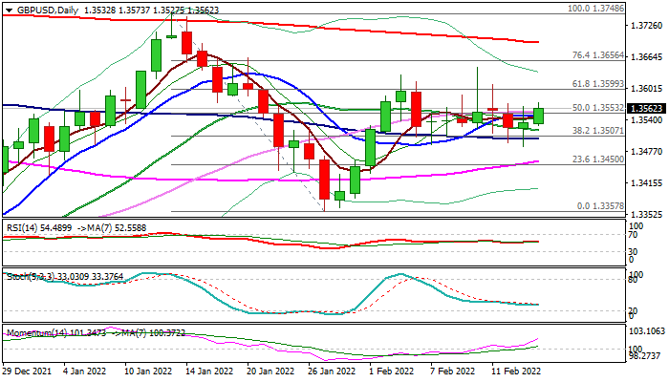Click the GBPUSD,Daily chart title
The image size is (669, 382).
coord(40,9)
